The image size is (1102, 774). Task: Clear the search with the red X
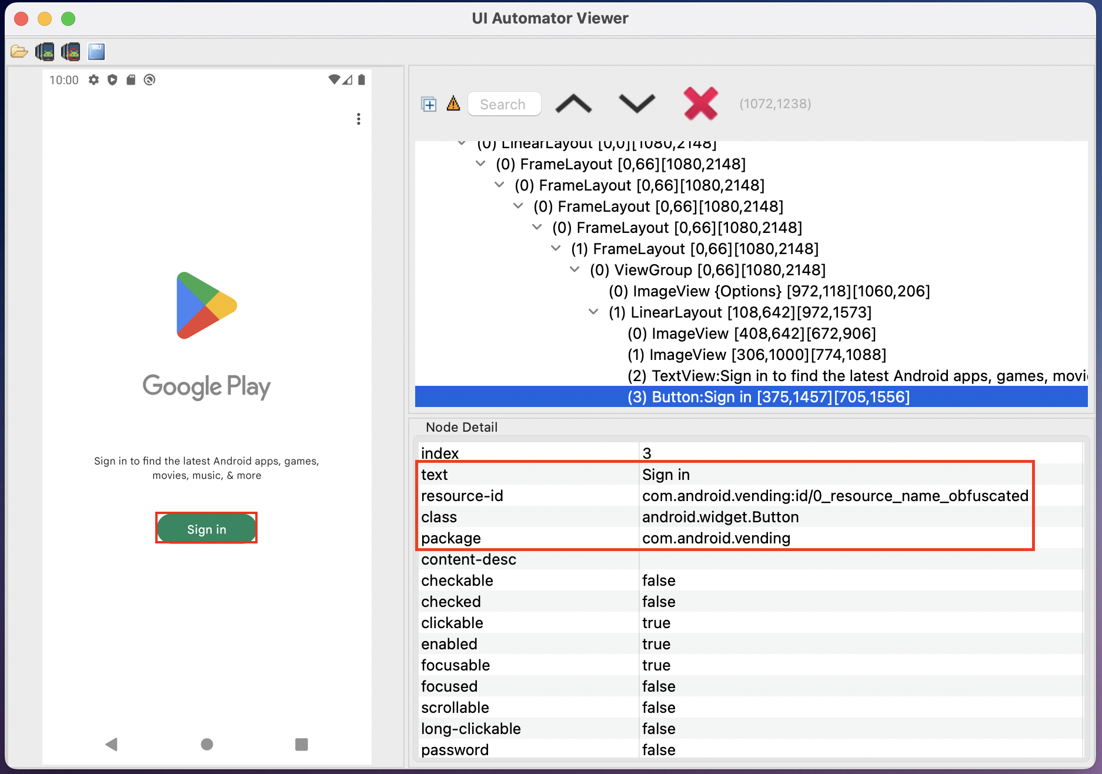pyautogui.click(x=701, y=104)
